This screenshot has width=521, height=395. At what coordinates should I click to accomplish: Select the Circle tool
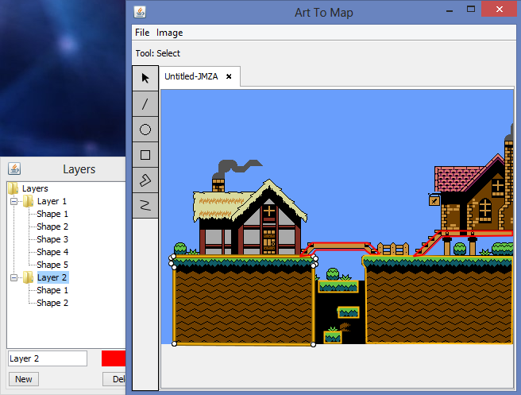(x=145, y=130)
